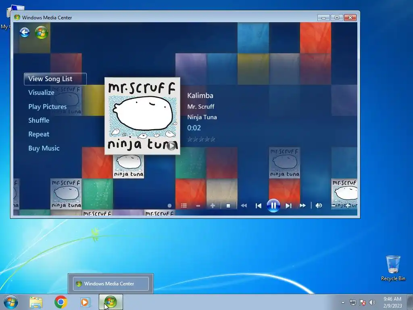Viewport: 413px width, 310px height.
Task: Pause playback with the blue pause button
Action: [273, 205]
